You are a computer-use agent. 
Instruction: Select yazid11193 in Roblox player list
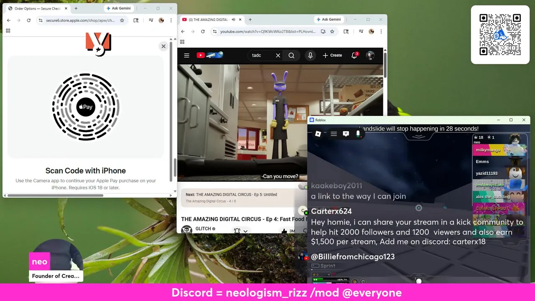(x=500, y=173)
